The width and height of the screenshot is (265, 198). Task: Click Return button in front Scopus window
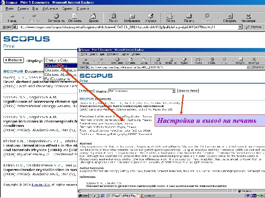(x=87, y=91)
